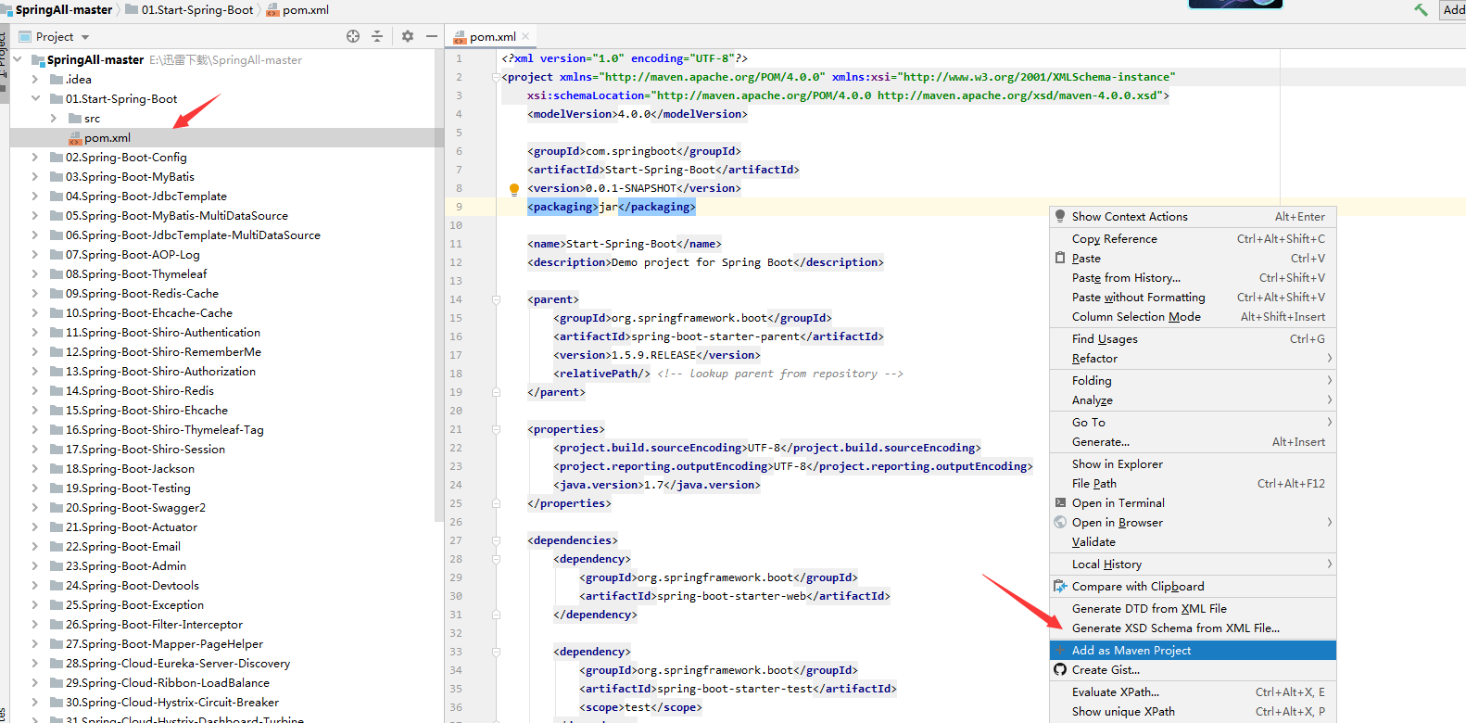Click 01.Start-Spring-Boot breadcrumb

pyautogui.click(x=189, y=9)
